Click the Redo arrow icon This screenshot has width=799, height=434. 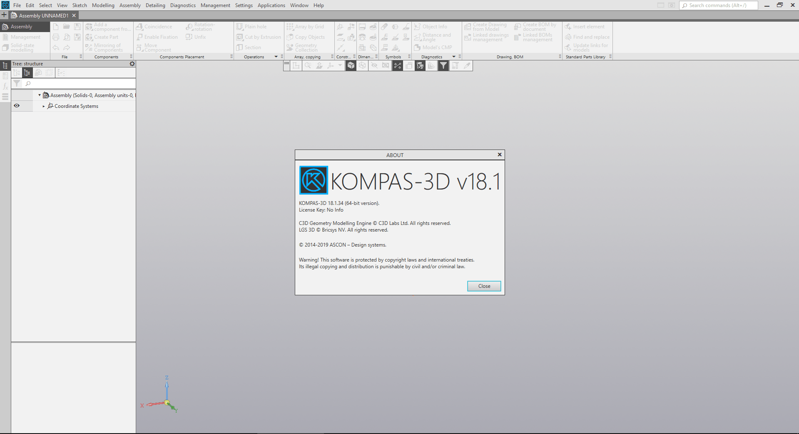tap(67, 47)
